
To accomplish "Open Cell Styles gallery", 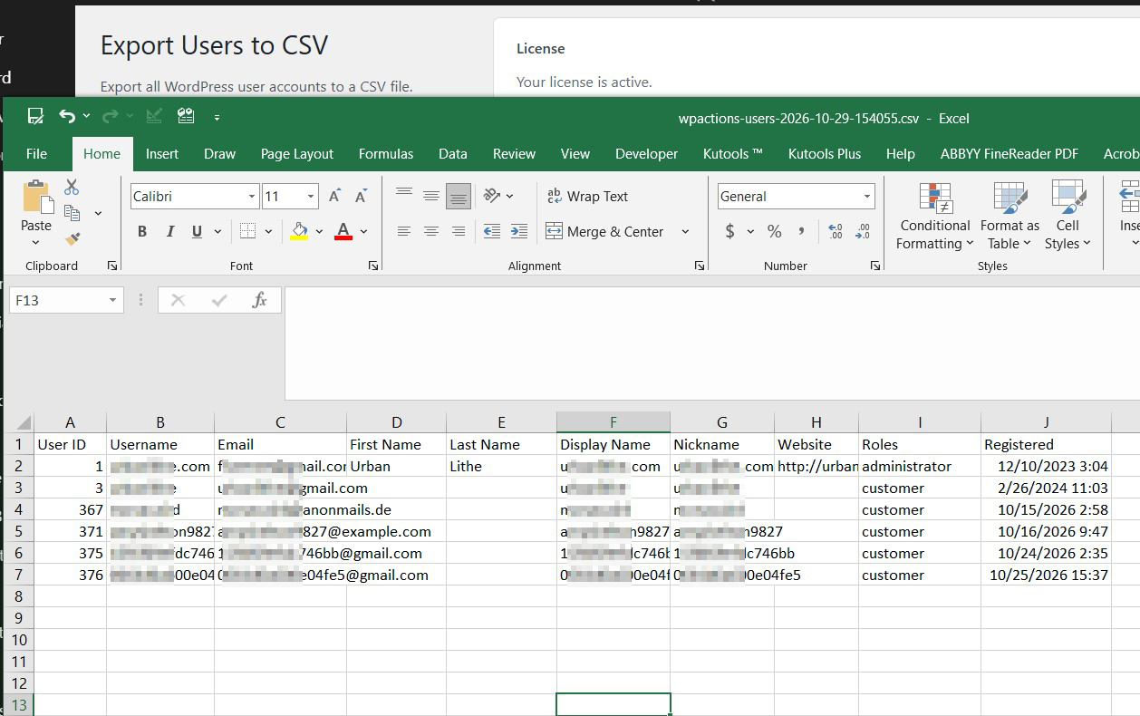I will (x=1068, y=216).
